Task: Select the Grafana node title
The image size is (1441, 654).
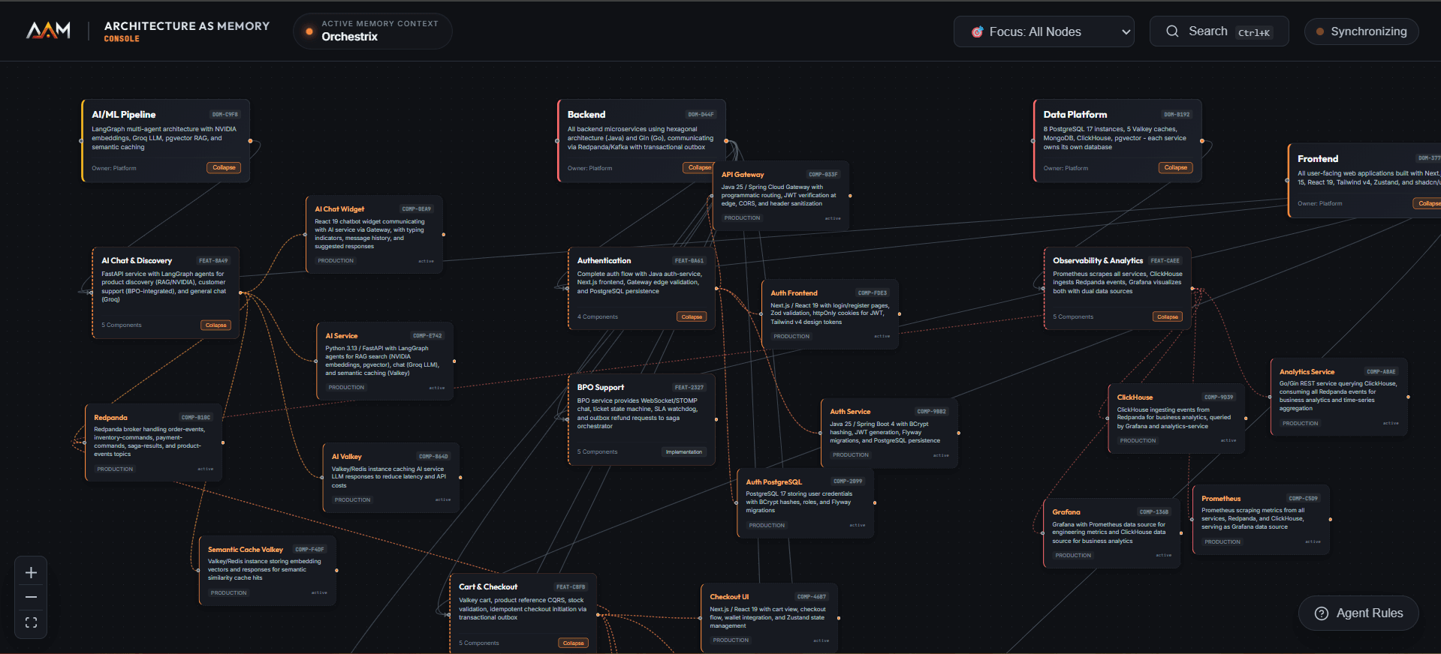Action: 1066,512
